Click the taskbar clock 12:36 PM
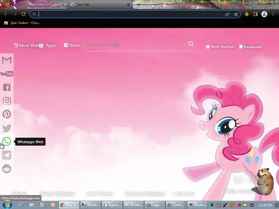The height and width of the screenshot is (209, 279). coord(265,205)
